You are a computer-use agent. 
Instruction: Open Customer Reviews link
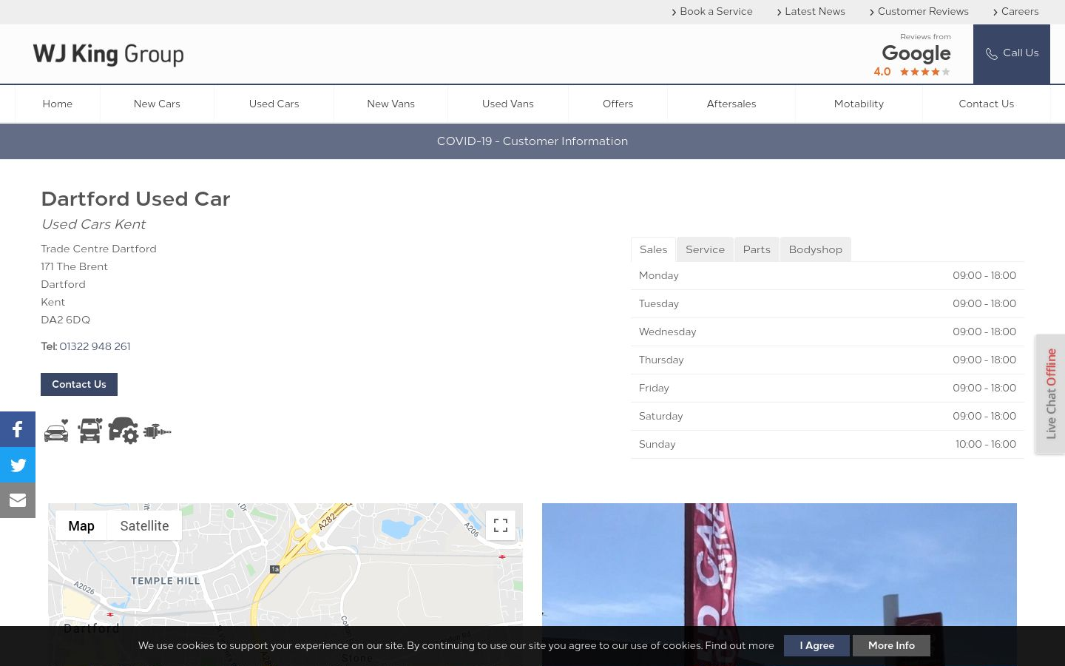pos(919,11)
